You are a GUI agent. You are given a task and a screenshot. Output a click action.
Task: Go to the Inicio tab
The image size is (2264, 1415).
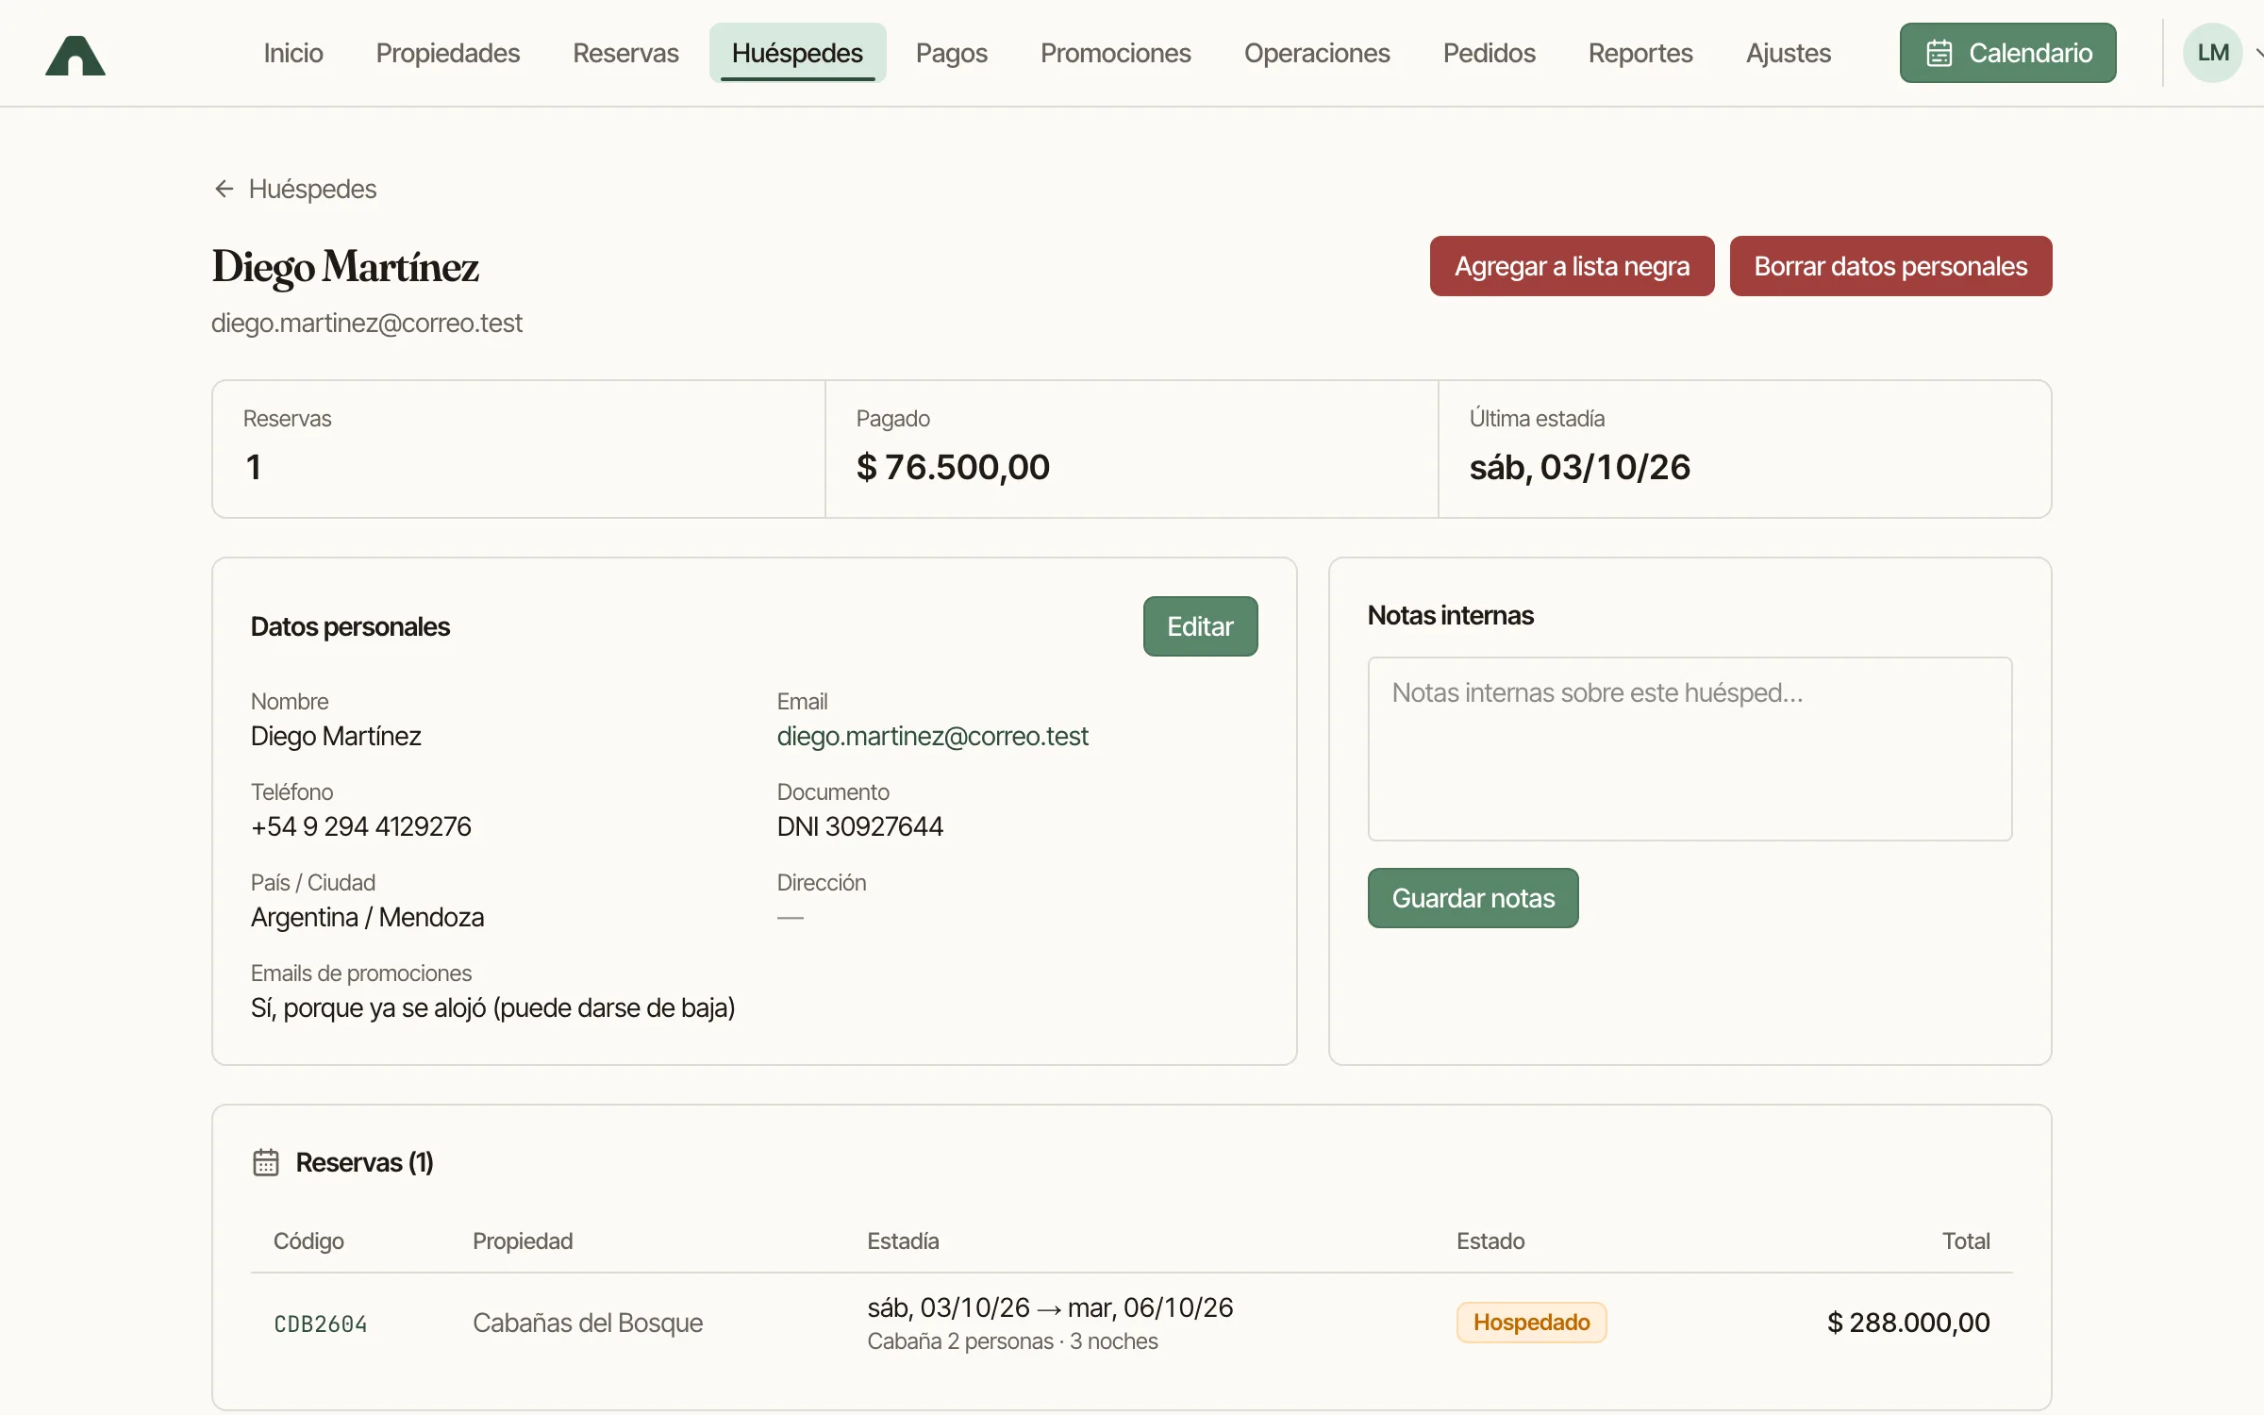coord(293,53)
